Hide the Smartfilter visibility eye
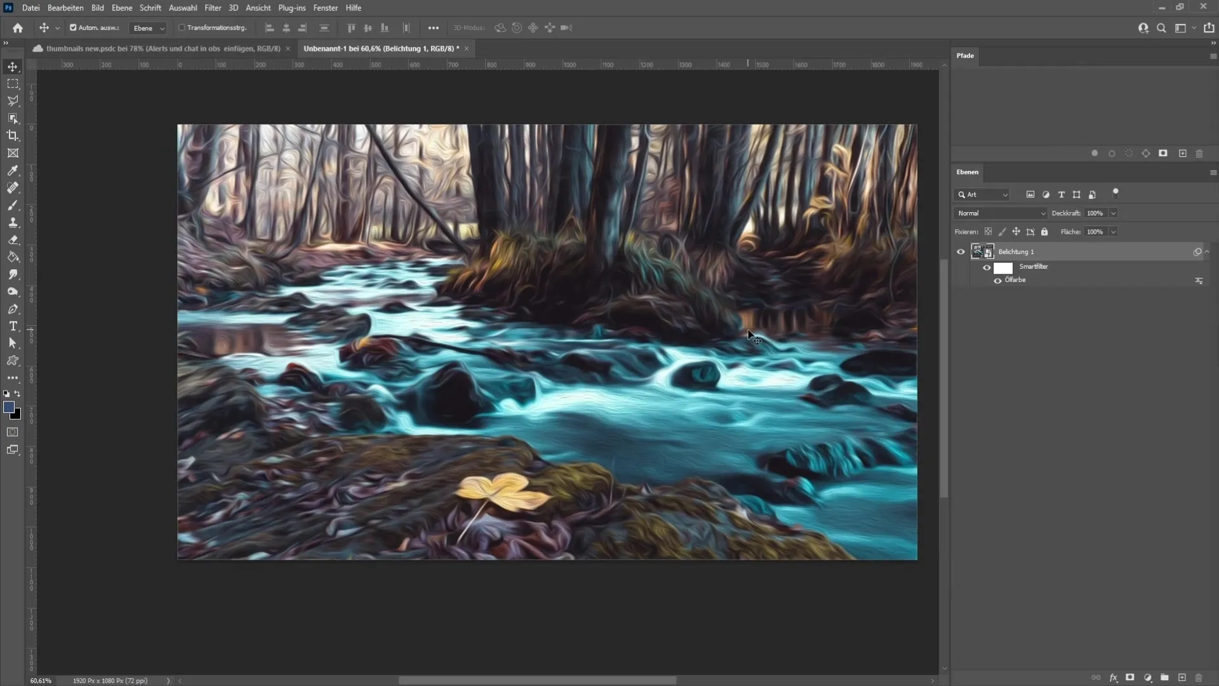Viewport: 1219px width, 686px height. point(987,267)
